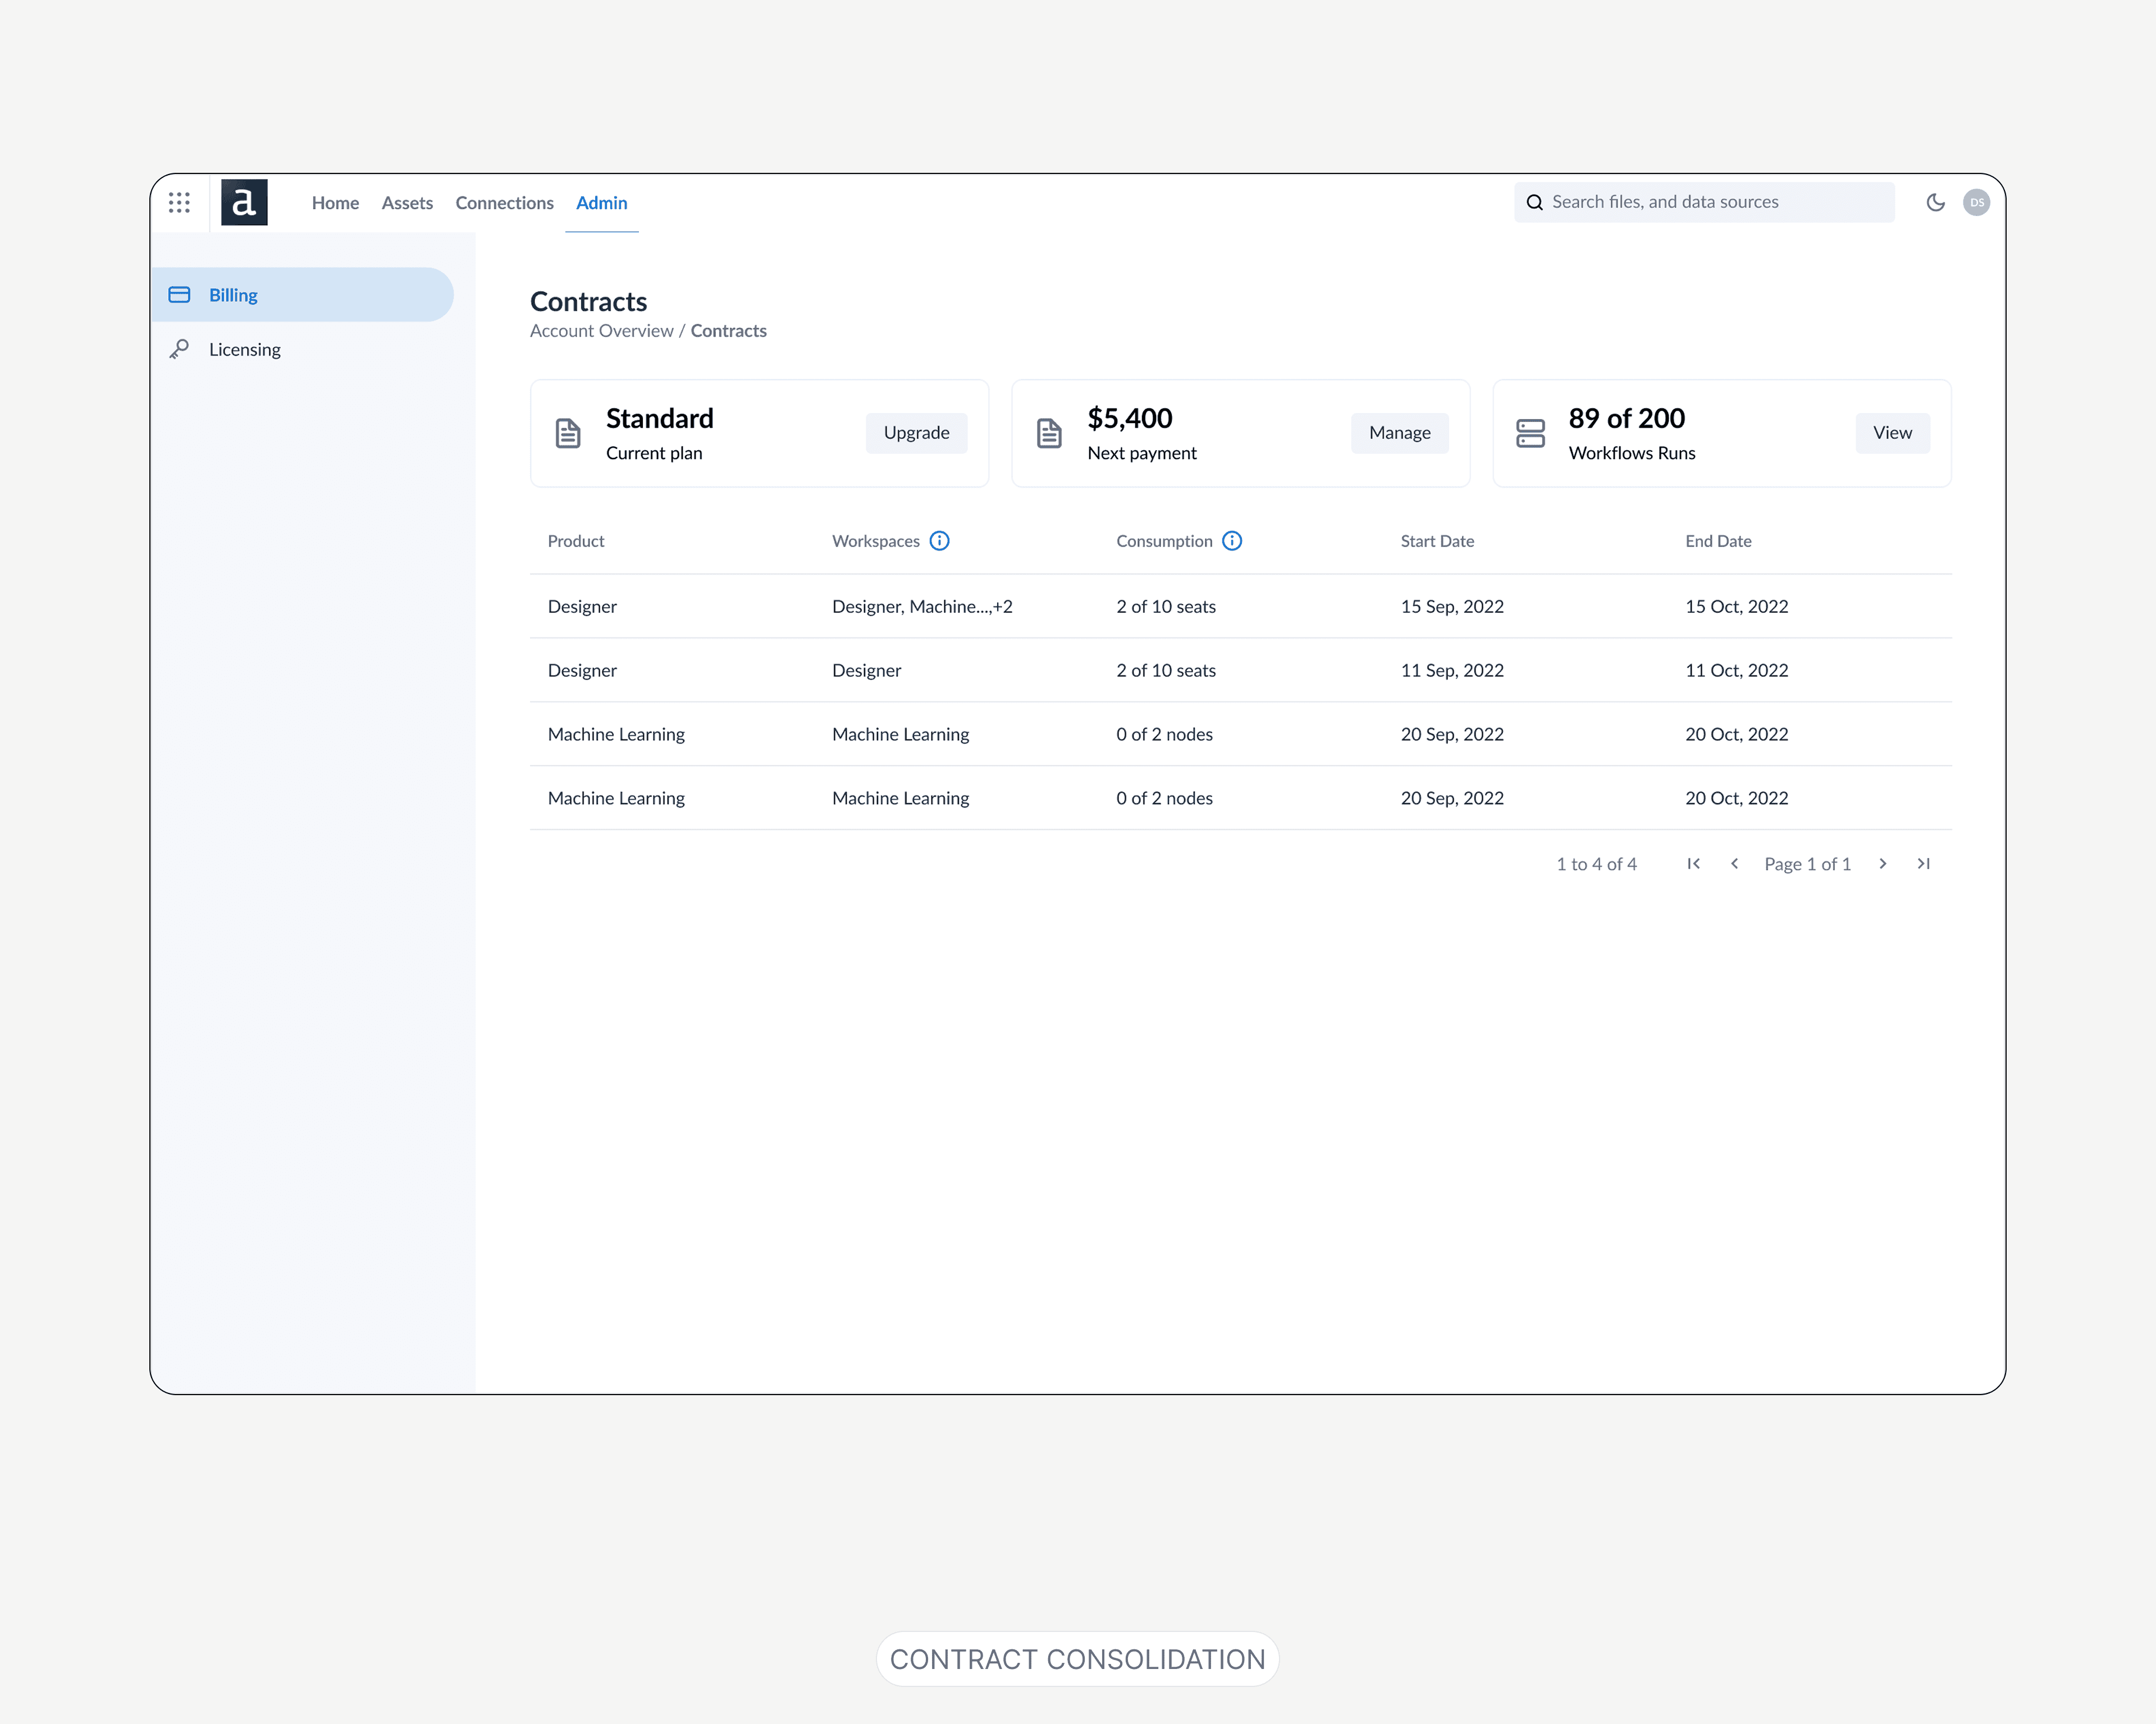Go to the first page arrow
Screen dimensions: 2156x1724
[x=1693, y=864]
